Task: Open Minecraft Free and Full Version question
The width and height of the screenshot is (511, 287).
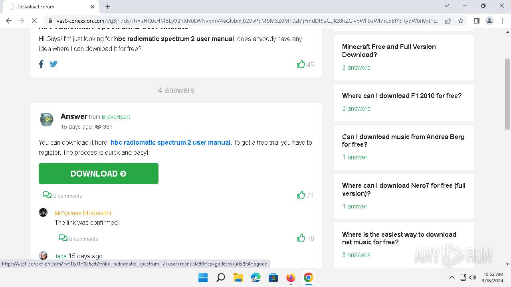Action: tap(389, 51)
